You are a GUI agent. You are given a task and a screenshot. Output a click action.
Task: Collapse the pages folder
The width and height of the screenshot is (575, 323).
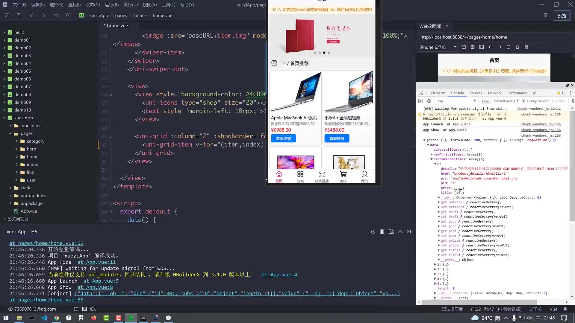10,133
